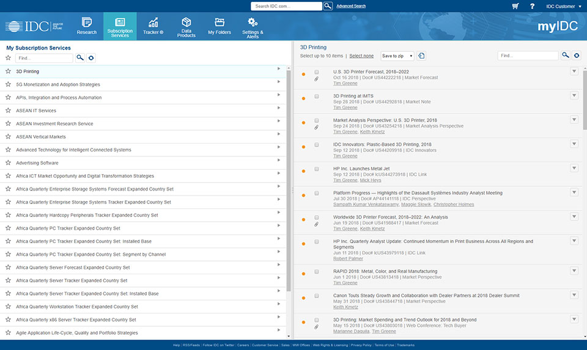This screenshot has width=587, height=350.
Task: Open the Research tab
Action: [x=86, y=26]
